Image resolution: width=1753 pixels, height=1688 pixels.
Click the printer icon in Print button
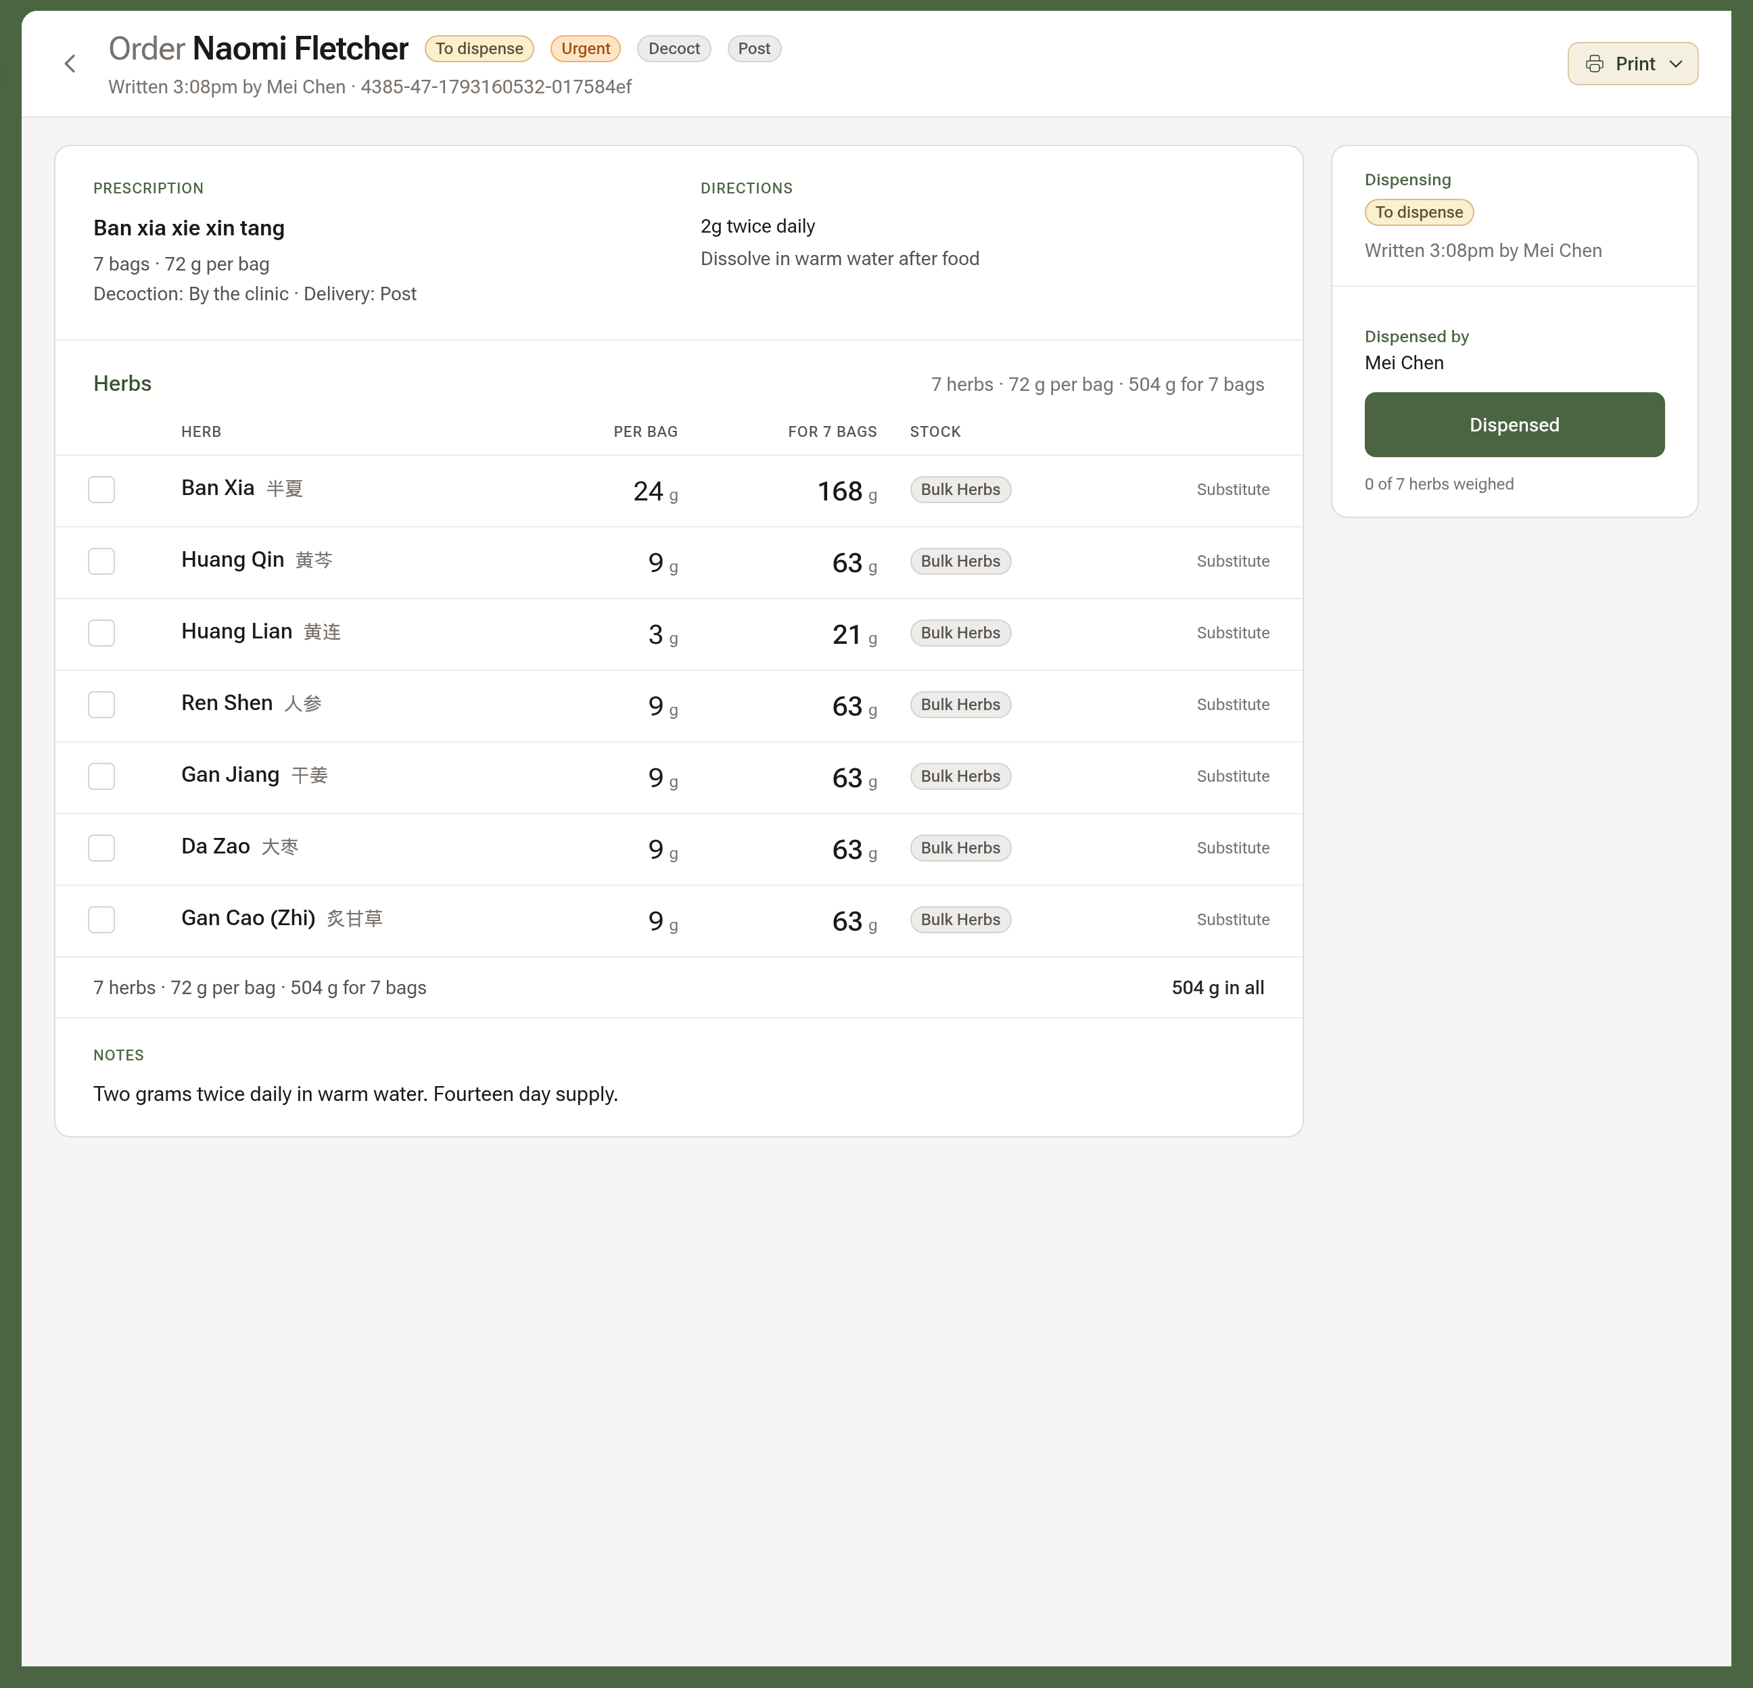coord(1594,64)
